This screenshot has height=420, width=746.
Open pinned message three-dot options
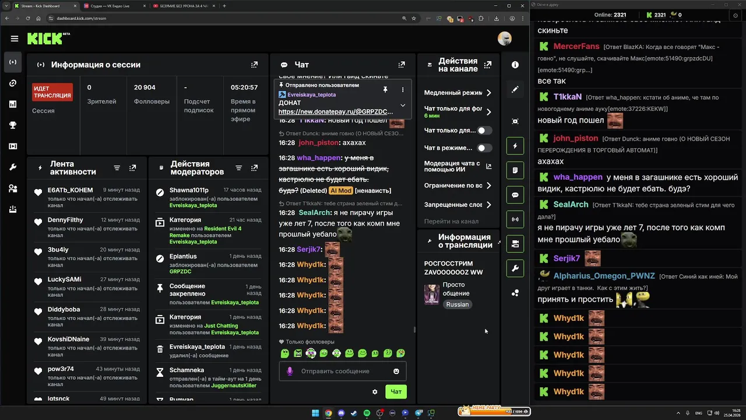(x=402, y=89)
